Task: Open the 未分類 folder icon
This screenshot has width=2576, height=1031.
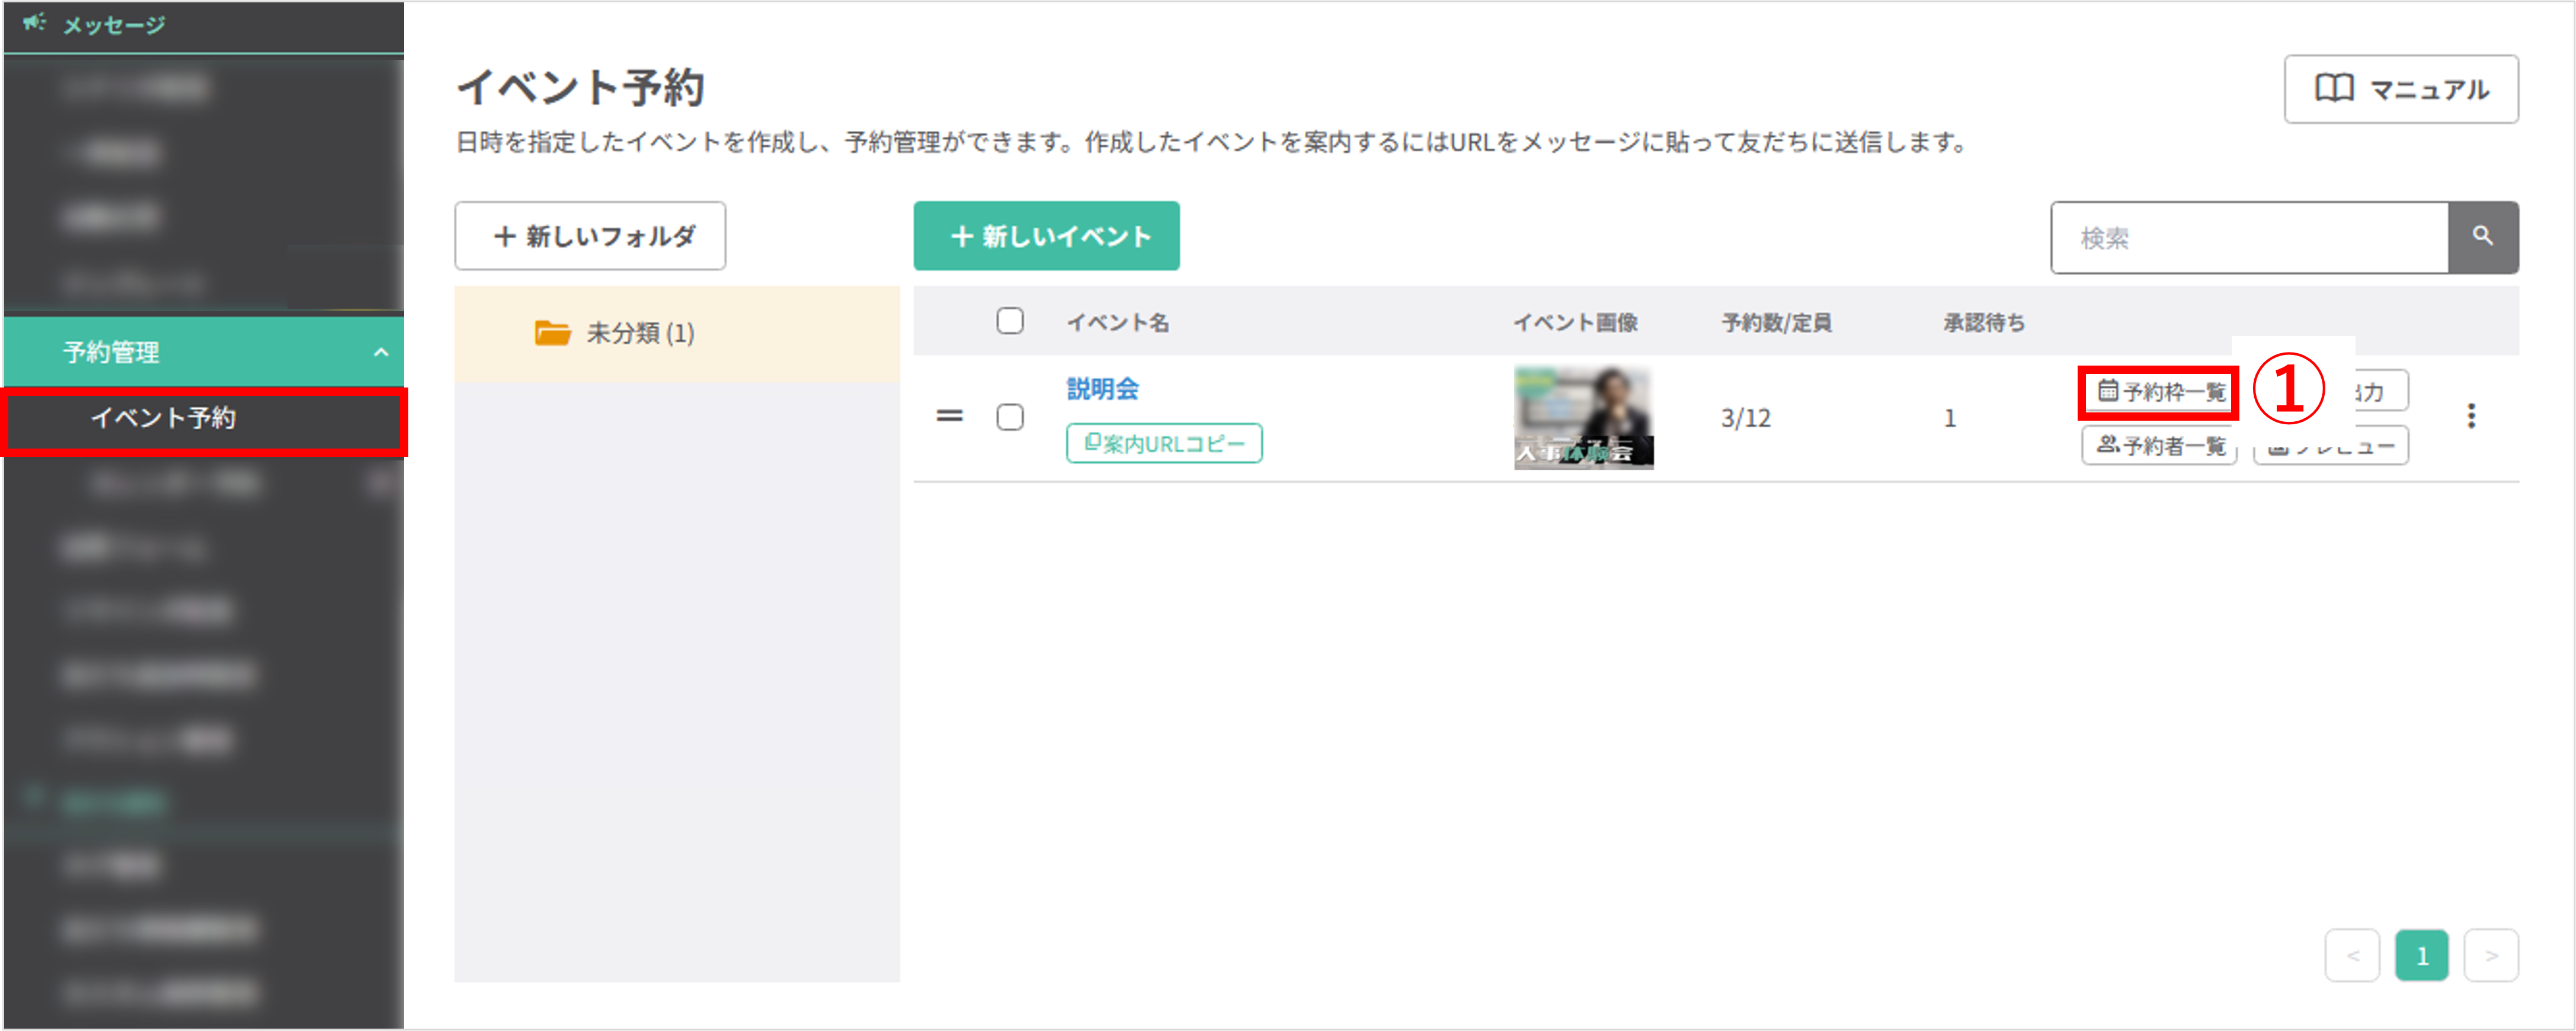Action: (552, 333)
